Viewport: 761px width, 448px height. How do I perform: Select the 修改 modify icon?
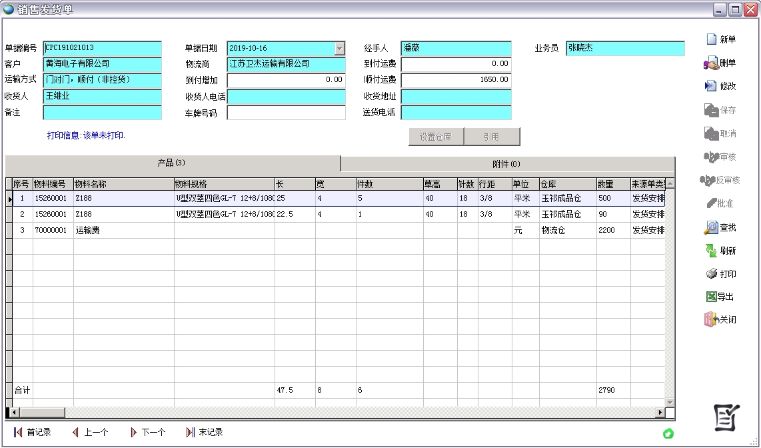coord(722,85)
